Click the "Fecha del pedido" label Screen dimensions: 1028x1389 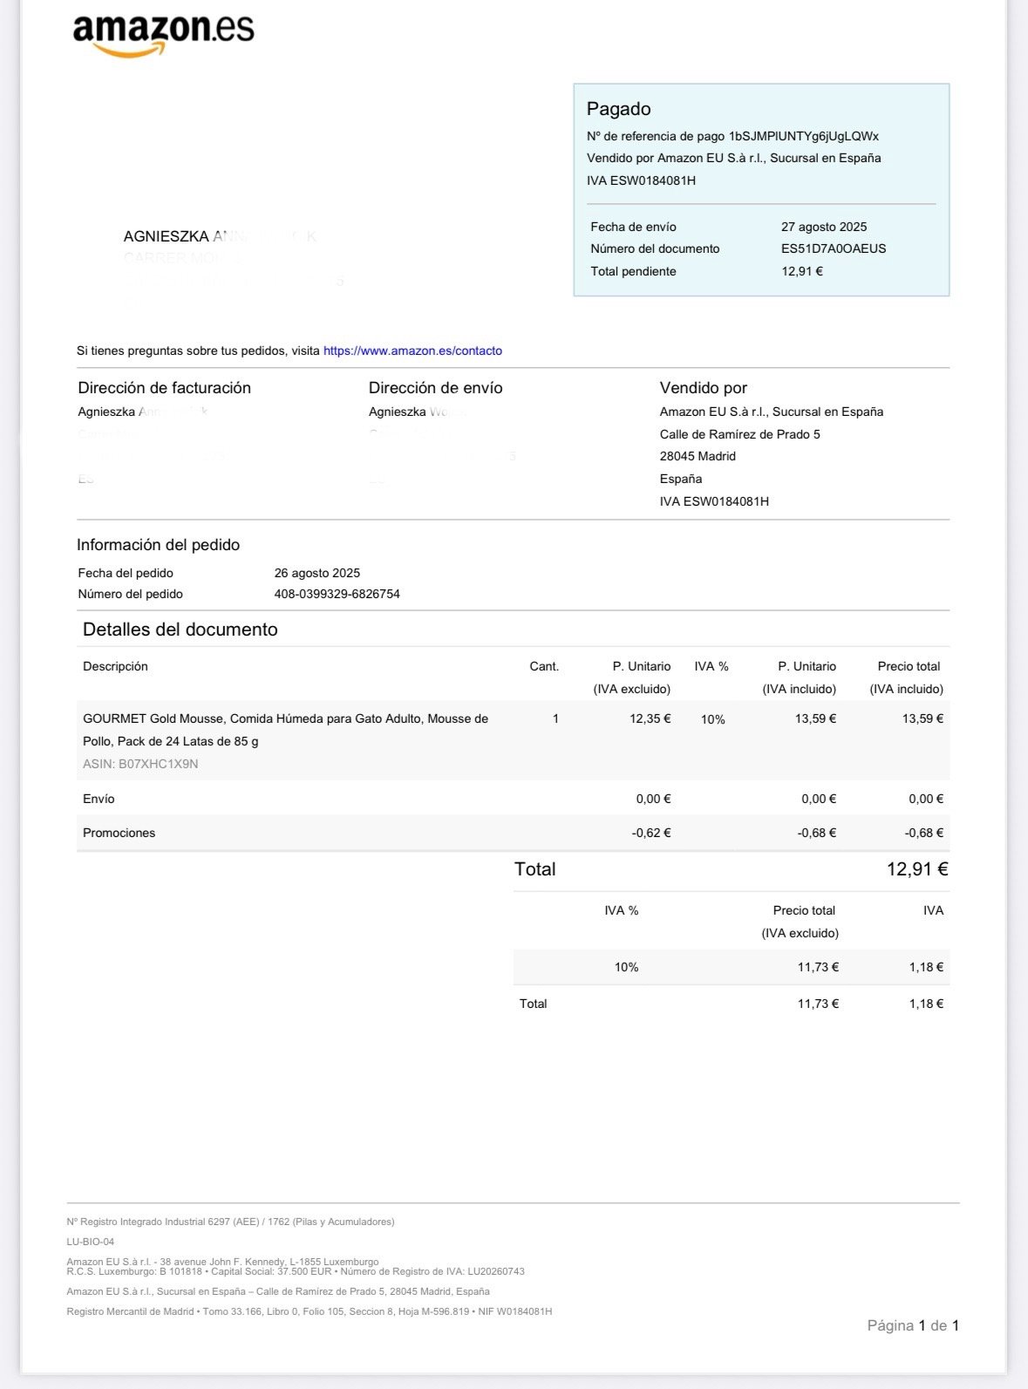[x=126, y=573]
